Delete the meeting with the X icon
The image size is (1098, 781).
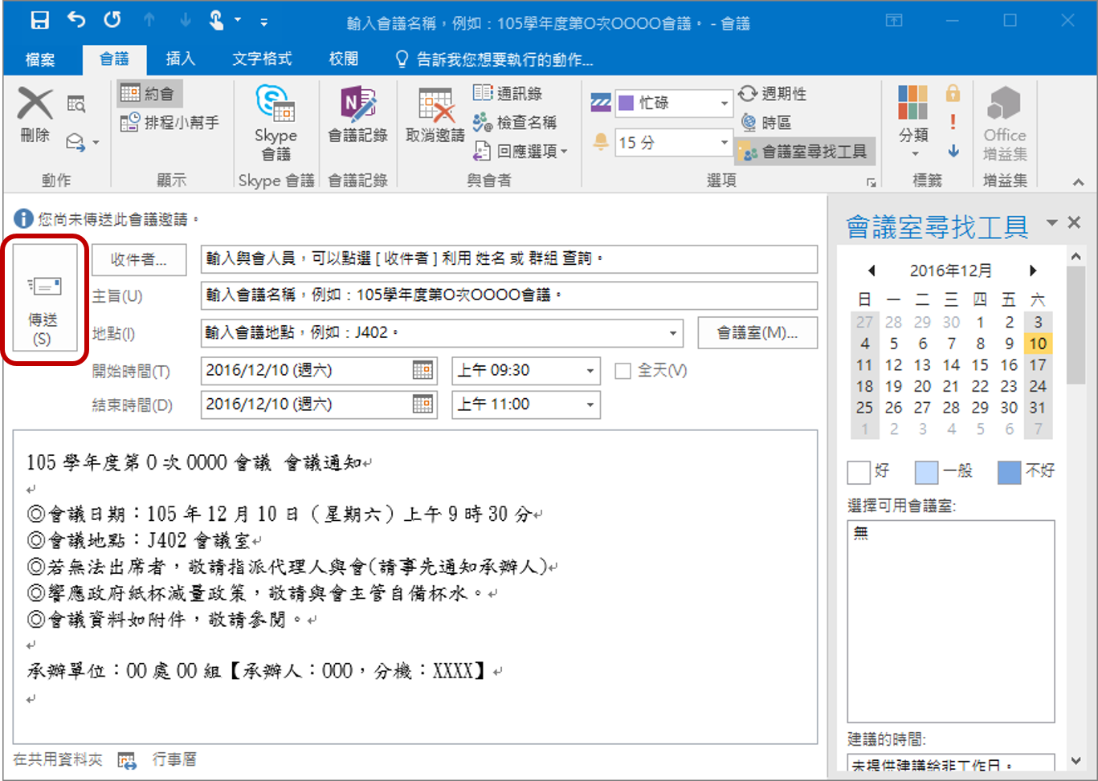35,104
